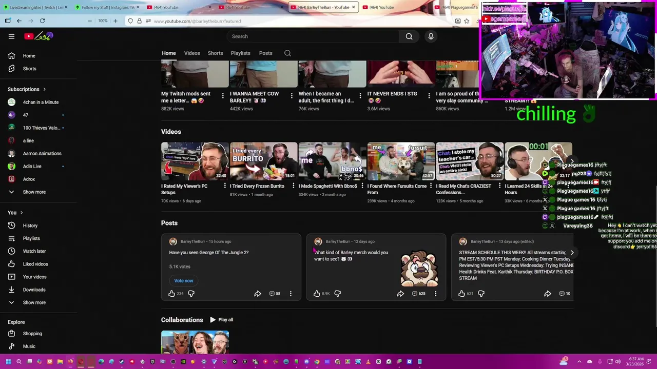The image size is (657, 369).
Task: Click Vote now on the poll
Action: click(184, 281)
